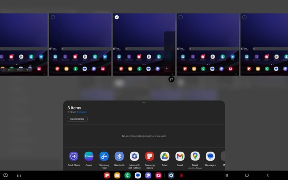The width and height of the screenshot is (288, 180).
Task: Select the screenshot left of checked one
Action: pos(53,17)
